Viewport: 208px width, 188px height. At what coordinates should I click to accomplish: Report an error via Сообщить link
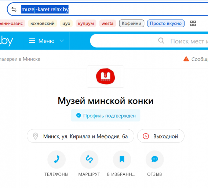click(200, 59)
